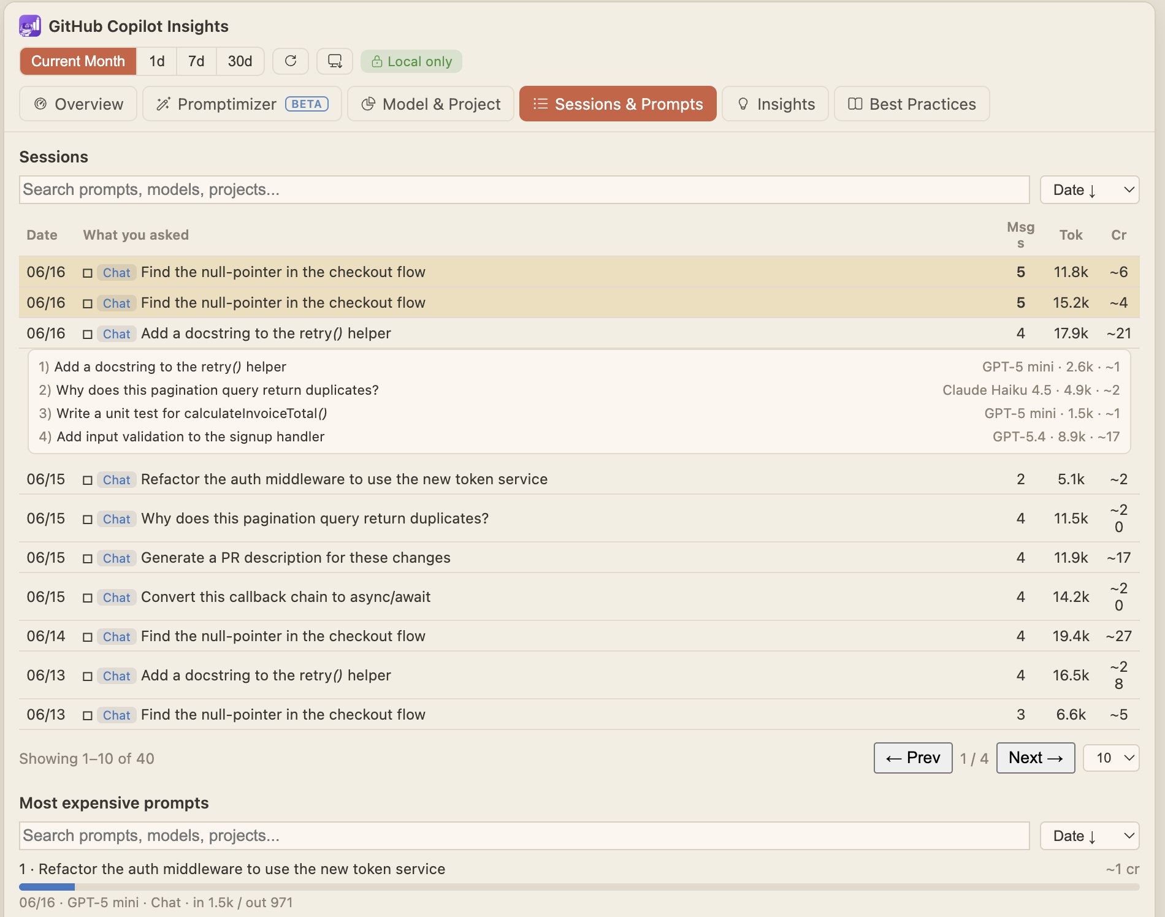Click the Chat tag on Refactor auth row
This screenshot has width=1165, height=917.
116,480
